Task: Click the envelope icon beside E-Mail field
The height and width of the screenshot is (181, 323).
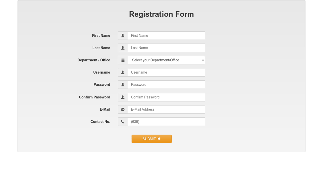Action: pyautogui.click(x=123, y=110)
